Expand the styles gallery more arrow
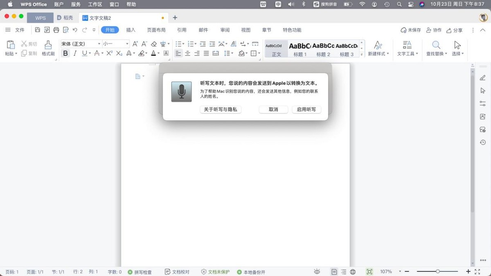 [362, 55]
